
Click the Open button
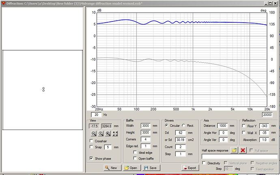132,168
